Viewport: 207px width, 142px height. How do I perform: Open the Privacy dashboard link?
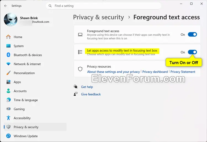pyautogui.click(x=155, y=72)
